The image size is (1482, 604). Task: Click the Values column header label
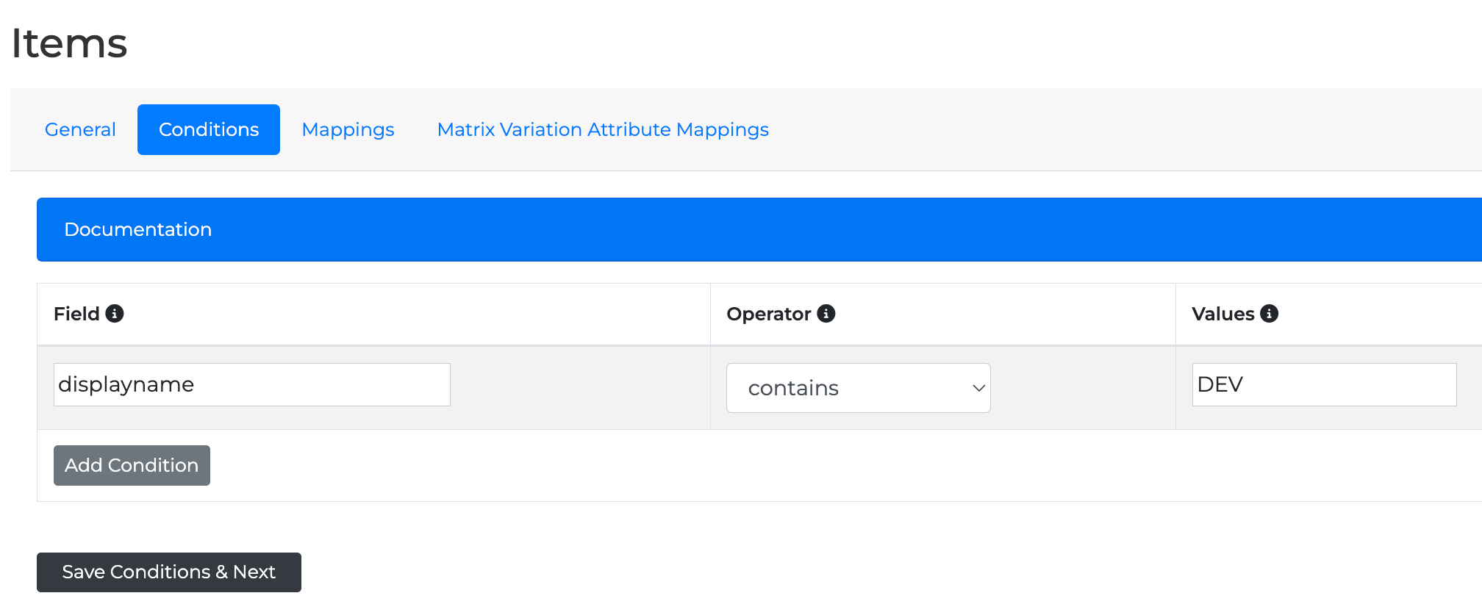[1223, 314]
